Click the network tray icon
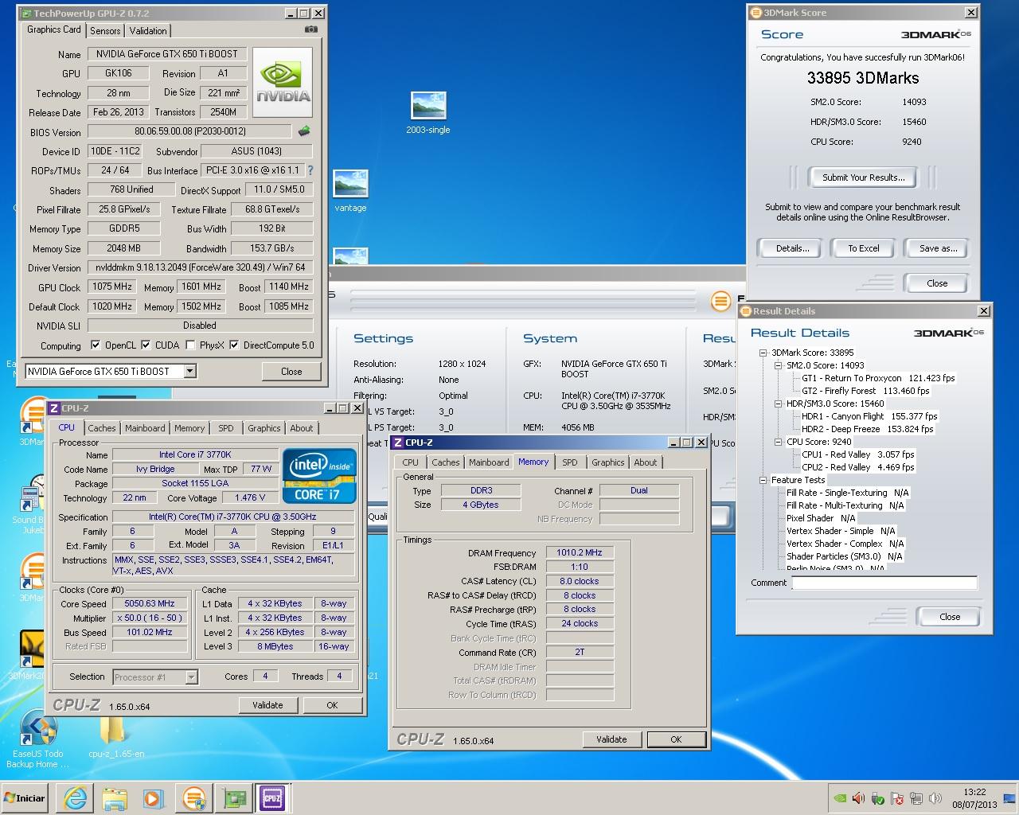 coord(916,798)
